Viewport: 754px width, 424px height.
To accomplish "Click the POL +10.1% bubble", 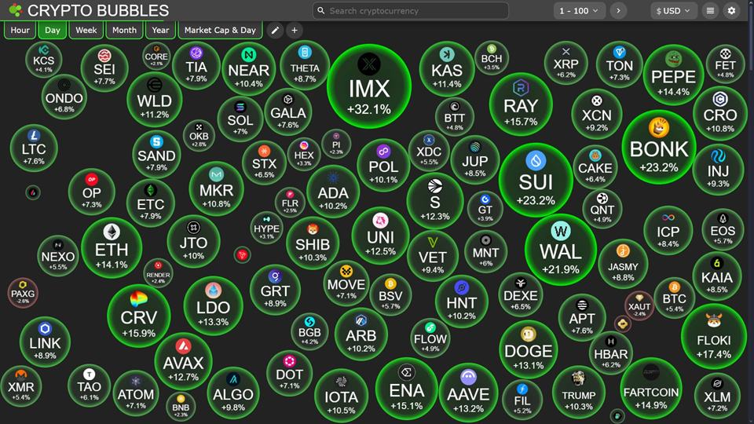I will click(383, 166).
